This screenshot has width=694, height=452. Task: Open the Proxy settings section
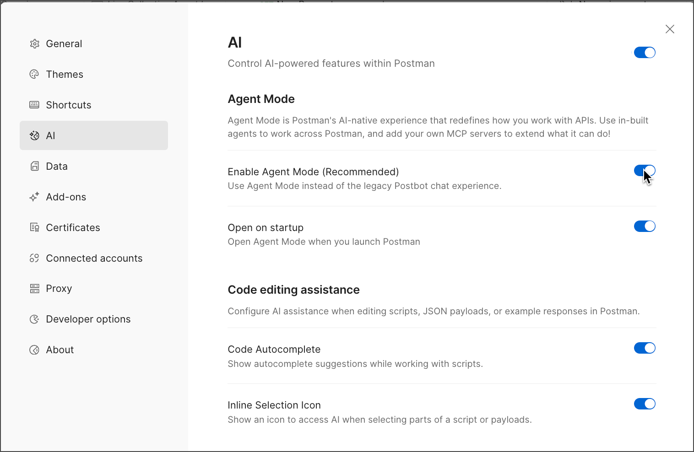click(59, 288)
